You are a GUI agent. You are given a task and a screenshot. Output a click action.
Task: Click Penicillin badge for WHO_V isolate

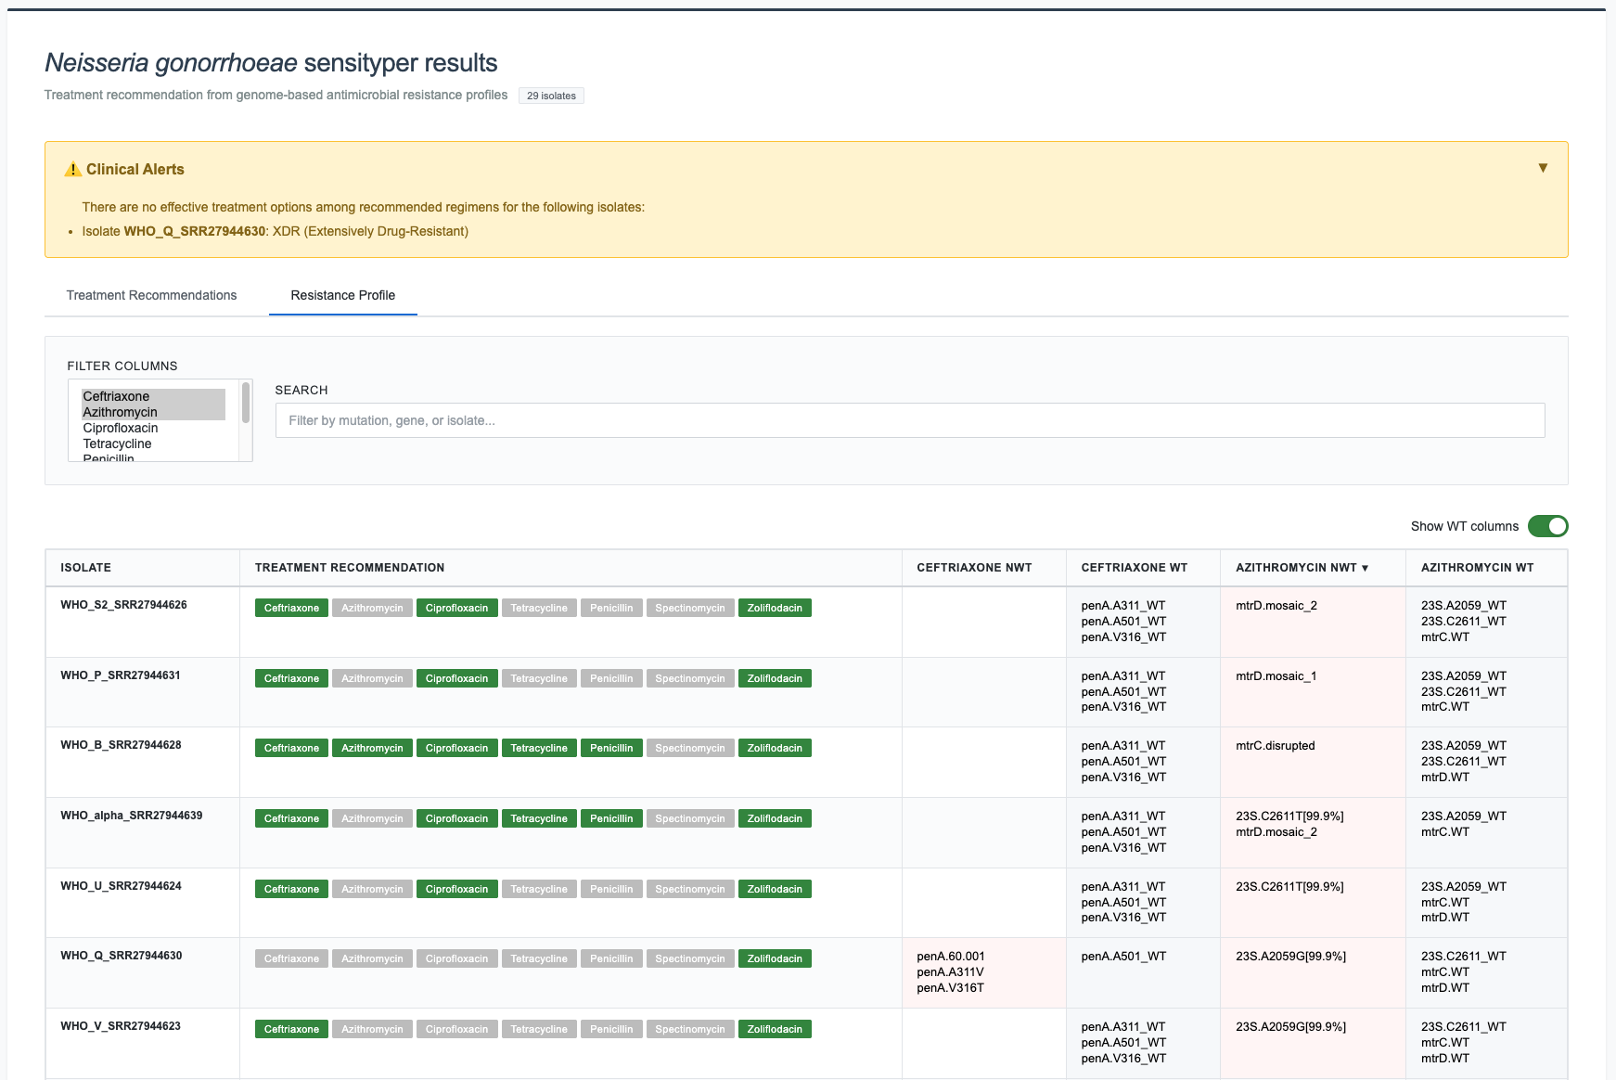(x=611, y=1029)
